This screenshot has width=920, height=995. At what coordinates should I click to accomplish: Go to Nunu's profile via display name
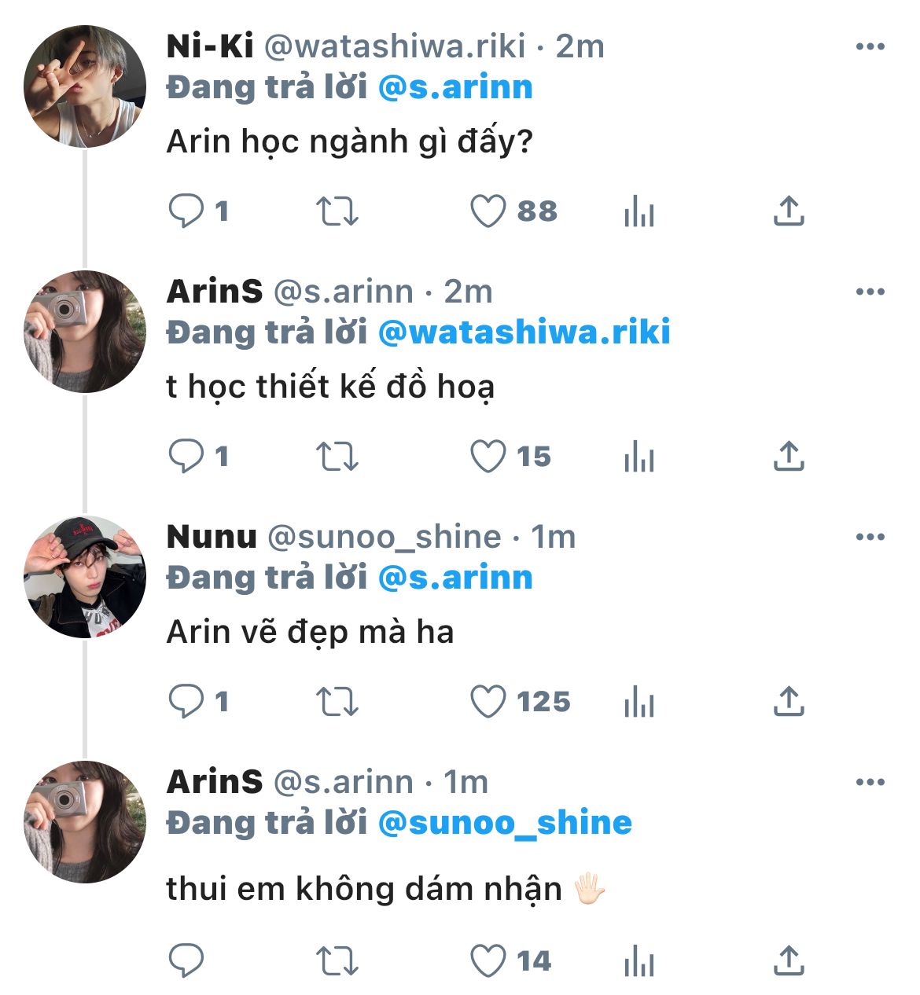tap(212, 538)
